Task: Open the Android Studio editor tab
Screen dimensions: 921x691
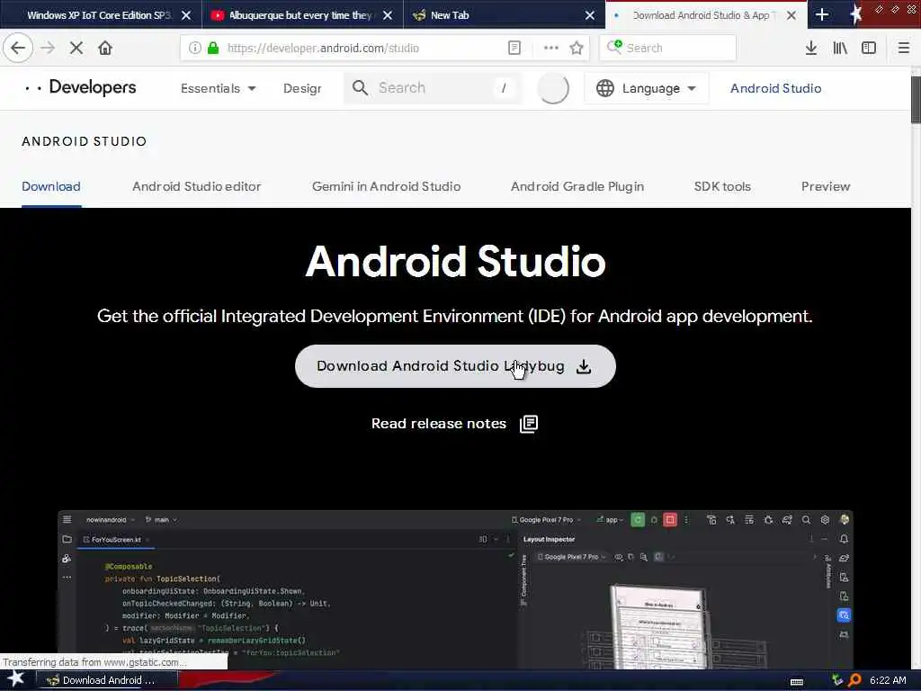Action: pos(196,186)
